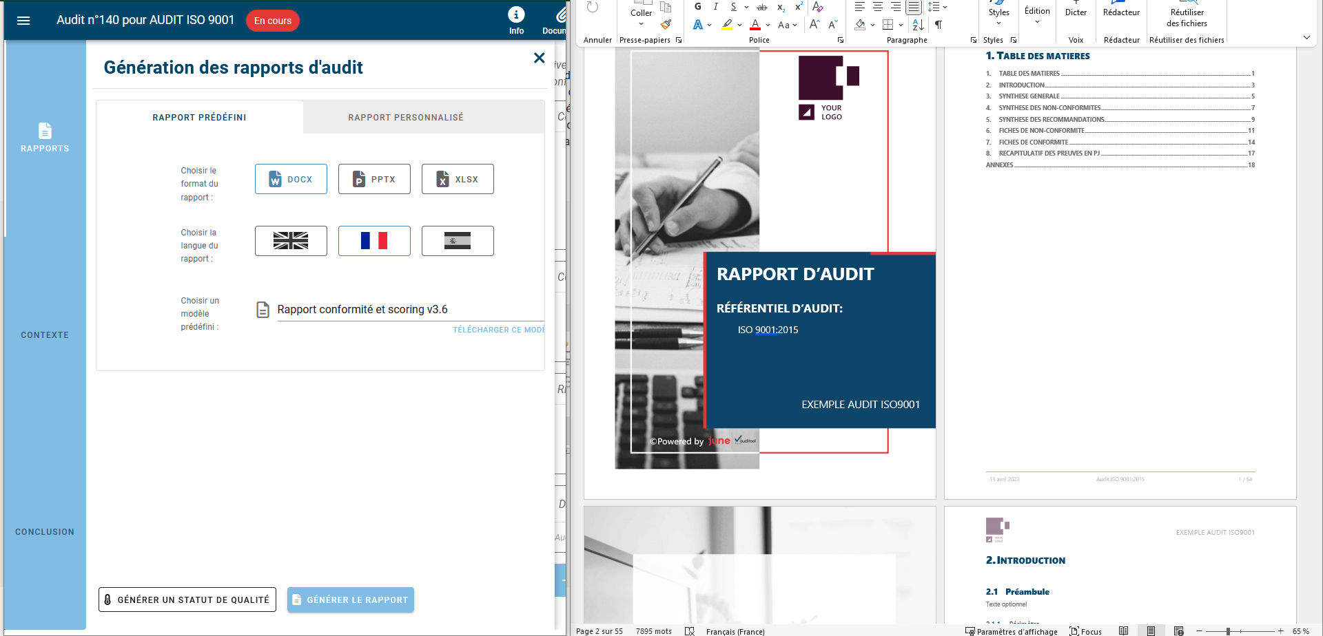This screenshot has height=636, width=1323.
Task: Click Générer le rapport button
Action: point(350,600)
